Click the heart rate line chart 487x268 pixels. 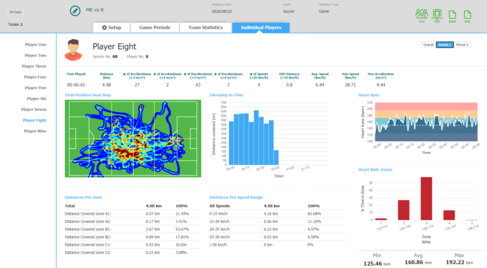pos(426,122)
